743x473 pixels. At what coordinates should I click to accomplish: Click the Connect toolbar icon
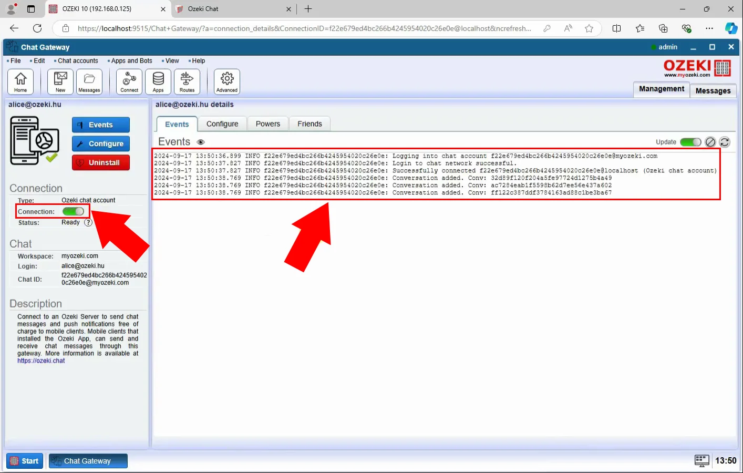pyautogui.click(x=129, y=81)
